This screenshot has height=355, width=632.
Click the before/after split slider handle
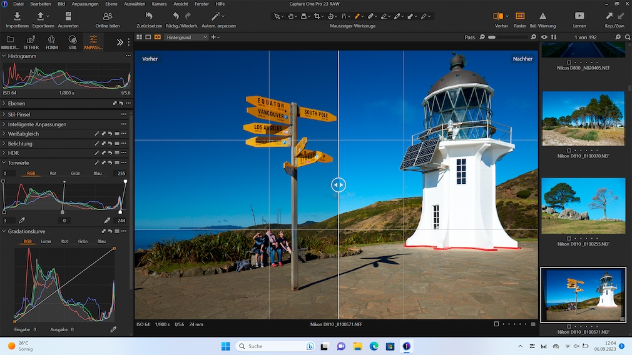(338, 184)
